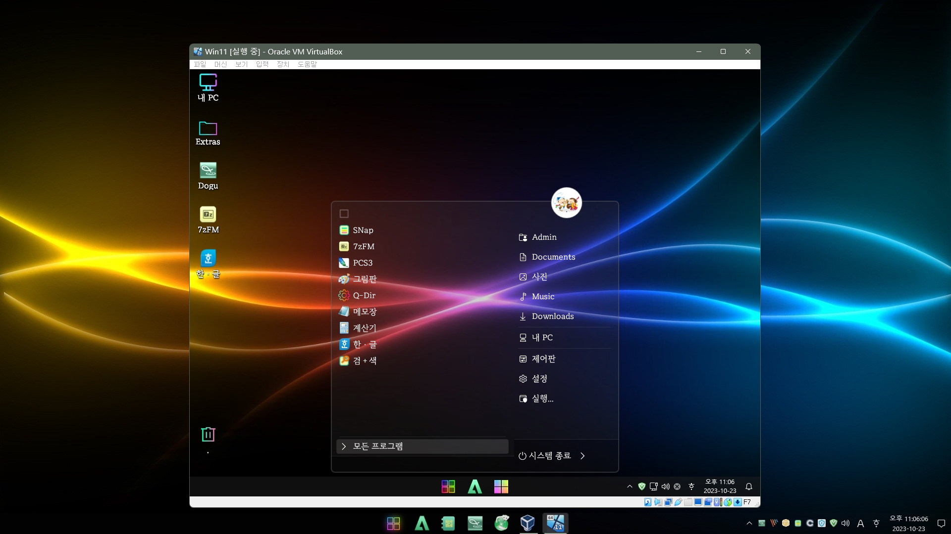Click the user avatar picture in start menu
The height and width of the screenshot is (534, 951).
click(566, 203)
